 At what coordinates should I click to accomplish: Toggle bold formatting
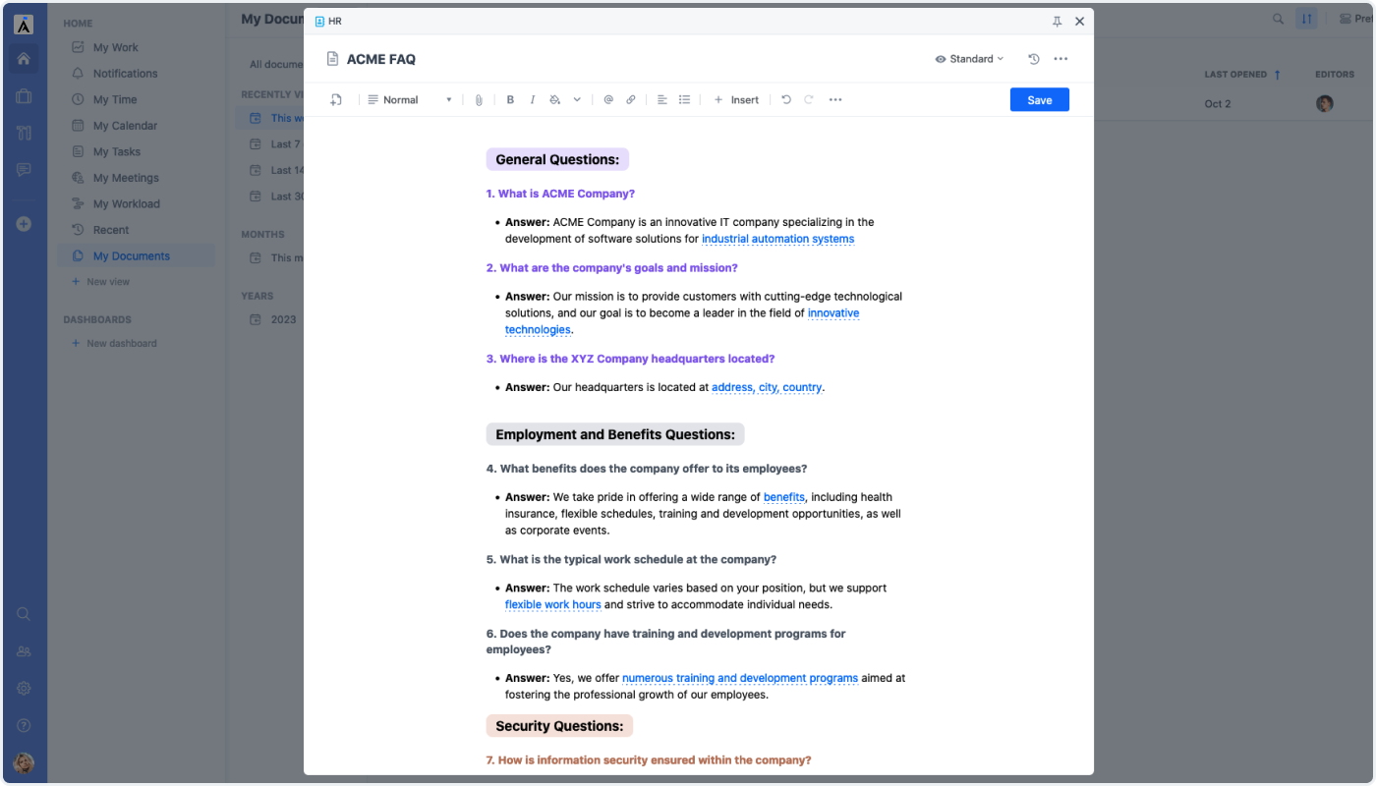pos(510,100)
